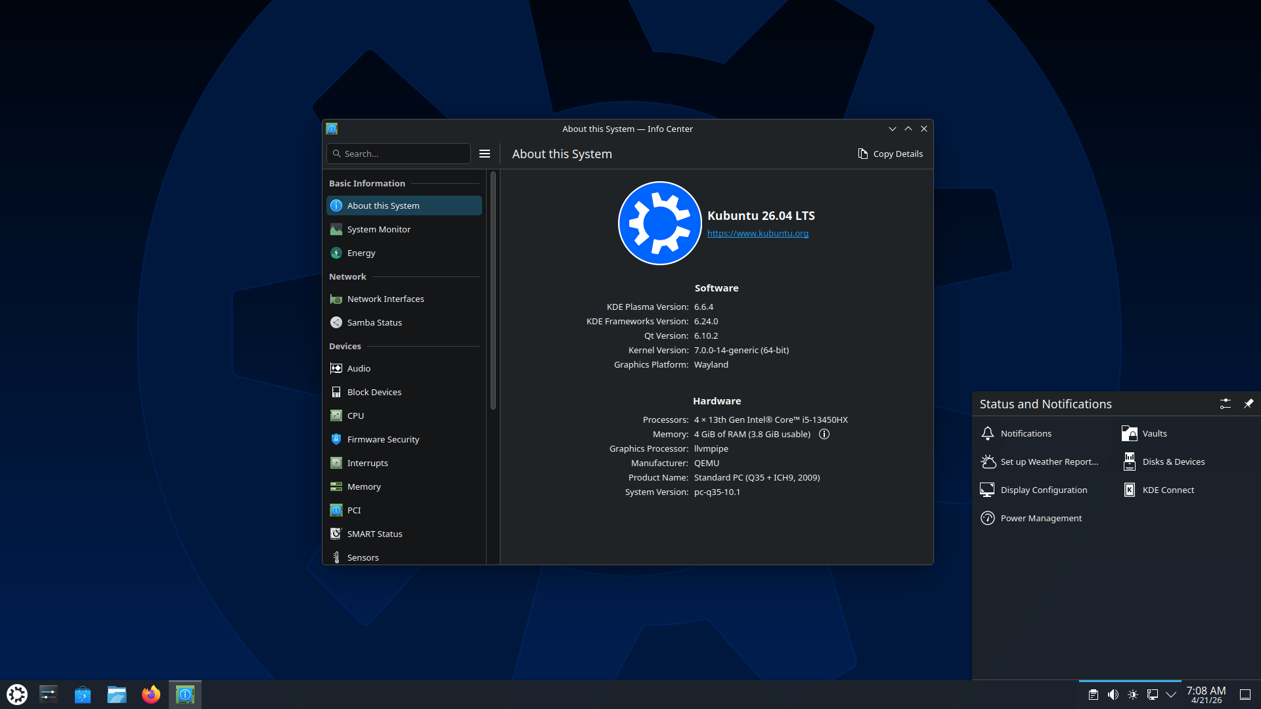This screenshot has height=709, width=1261.
Task: Open Power Management settings
Action: coord(1040,517)
